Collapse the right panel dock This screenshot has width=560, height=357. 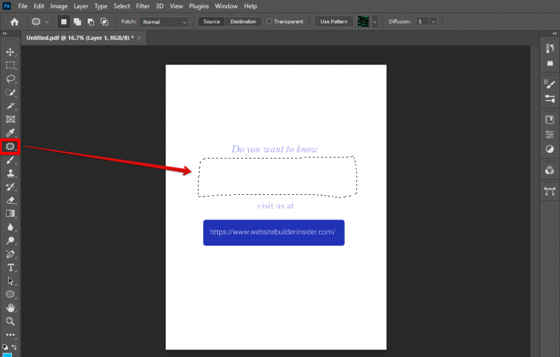click(554, 34)
